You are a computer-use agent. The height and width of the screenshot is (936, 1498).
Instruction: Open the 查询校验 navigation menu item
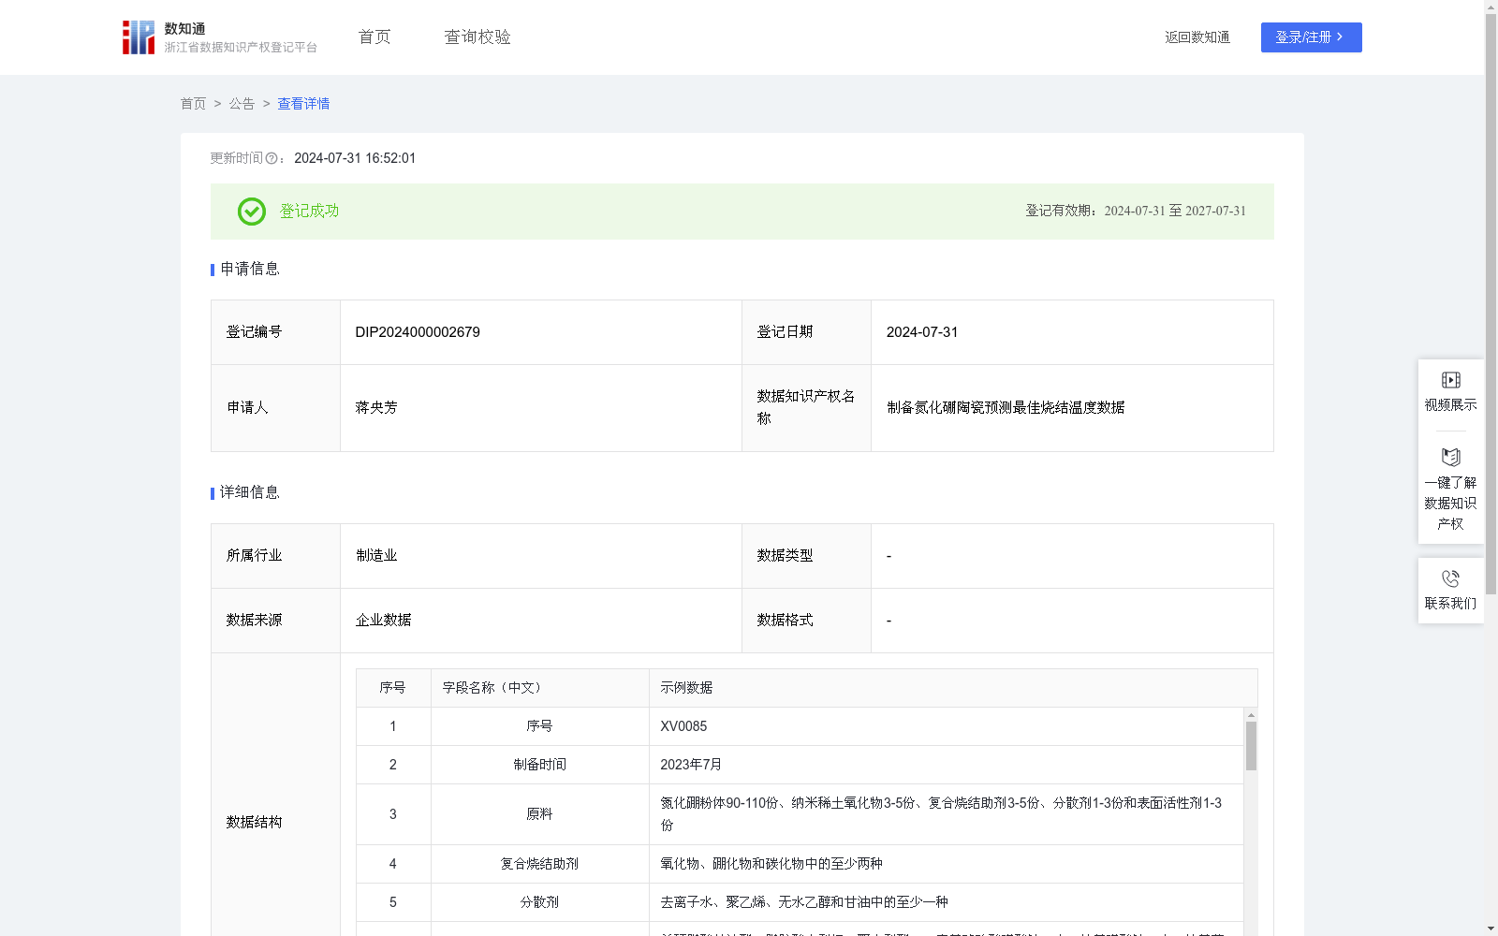[477, 37]
